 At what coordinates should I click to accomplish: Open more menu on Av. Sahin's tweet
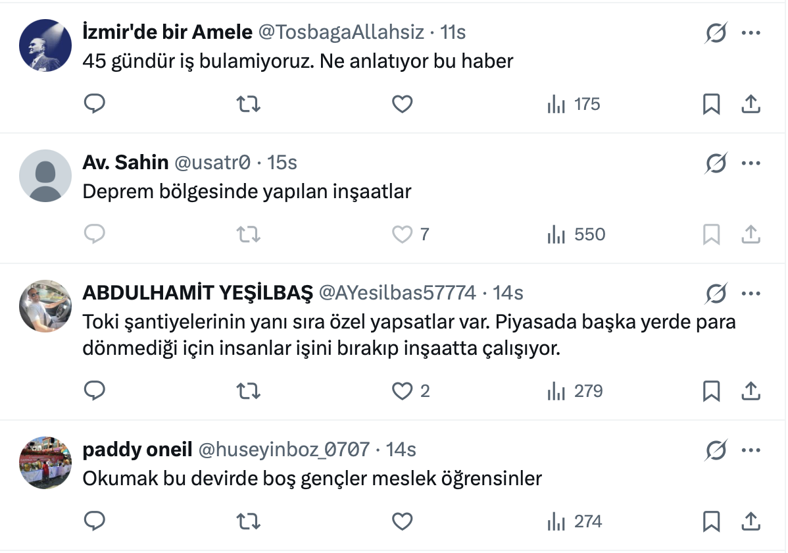pos(751,163)
